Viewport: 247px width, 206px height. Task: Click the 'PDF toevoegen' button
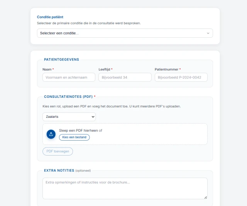coord(58,151)
